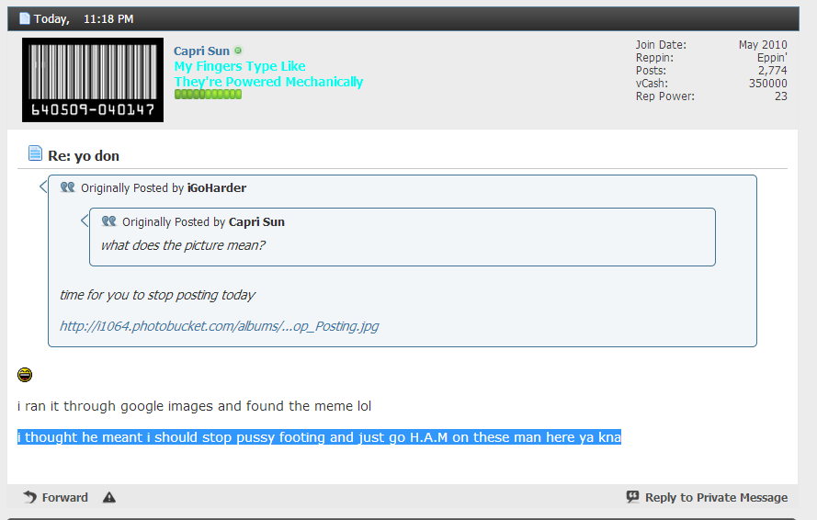Image resolution: width=817 pixels, height=520 pixels.
Task: Click 'what does the picture mean?' quote
Action: [183, 245]
